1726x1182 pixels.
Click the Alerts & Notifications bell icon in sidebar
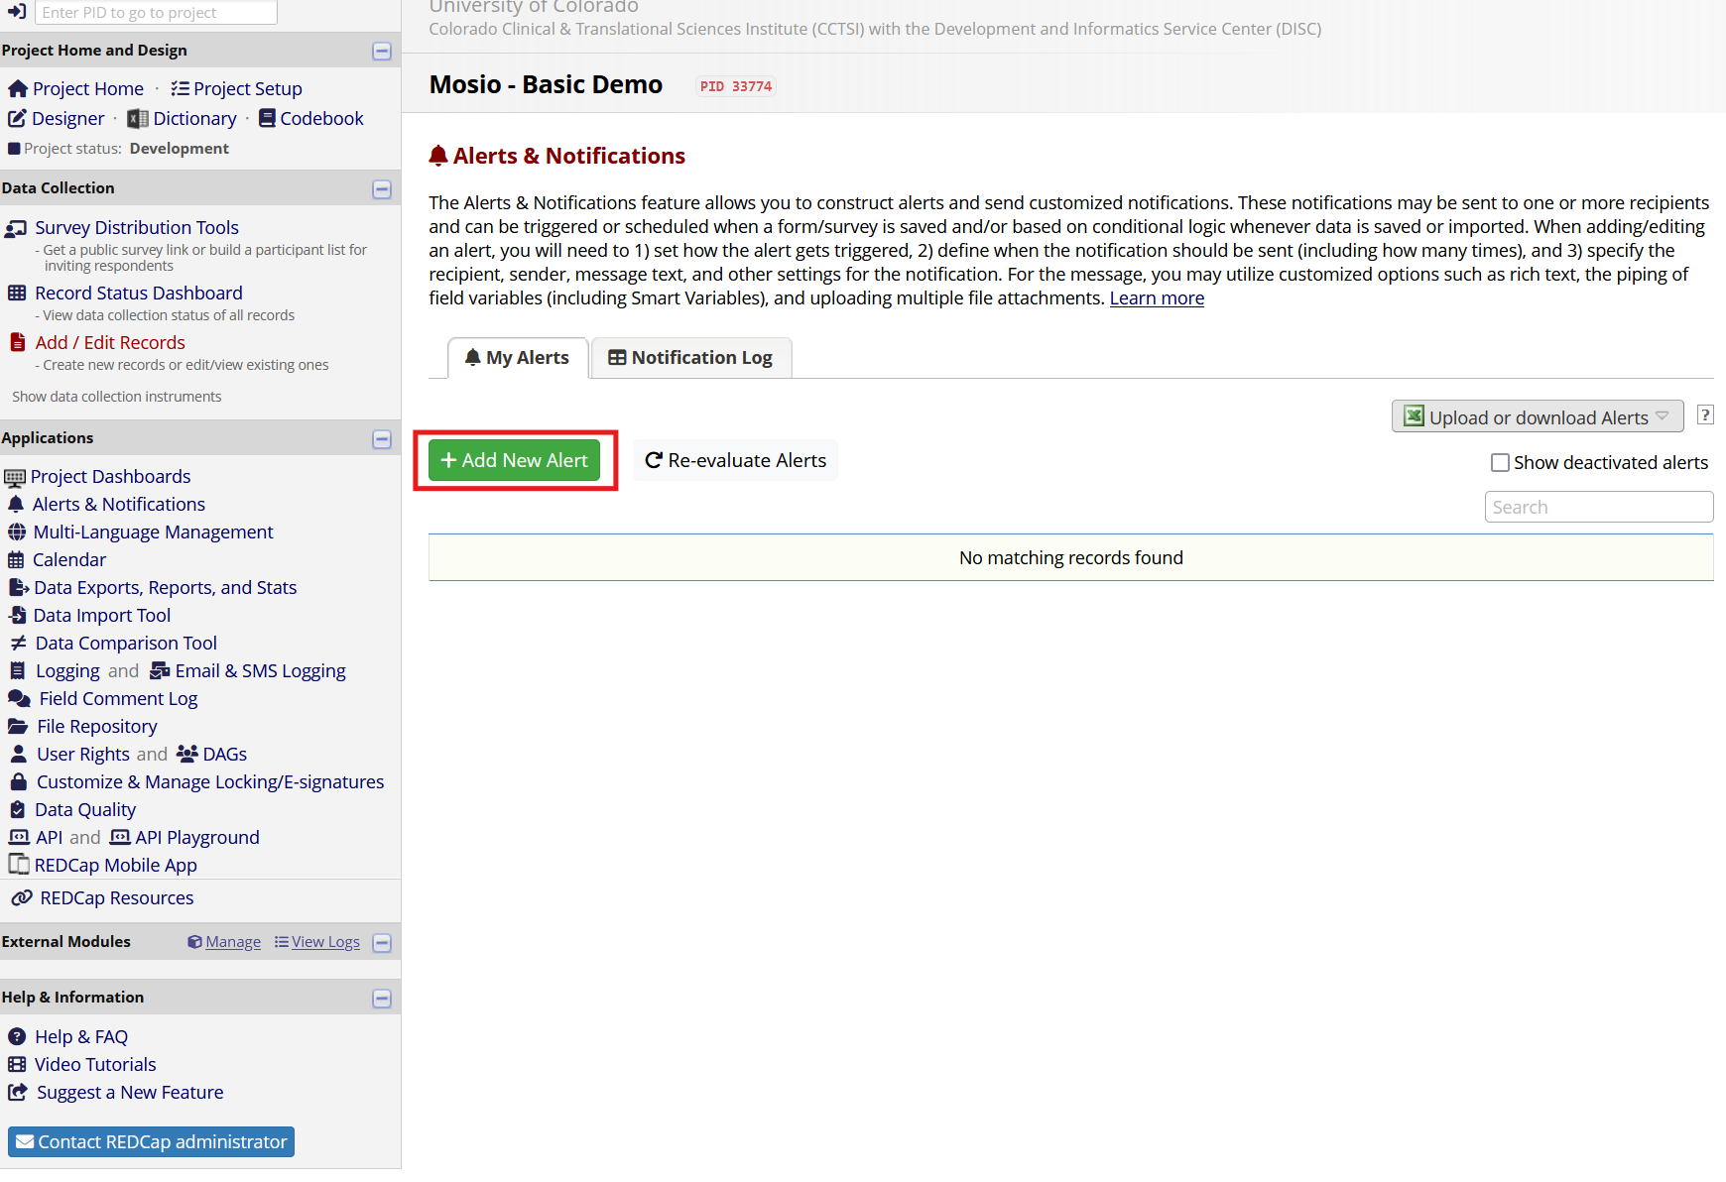pos(16,504)
